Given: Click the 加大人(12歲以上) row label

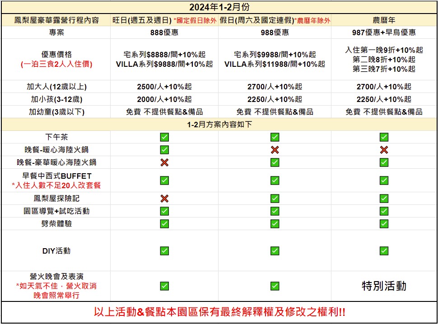Looking at the screenshot, I should 57,87.
